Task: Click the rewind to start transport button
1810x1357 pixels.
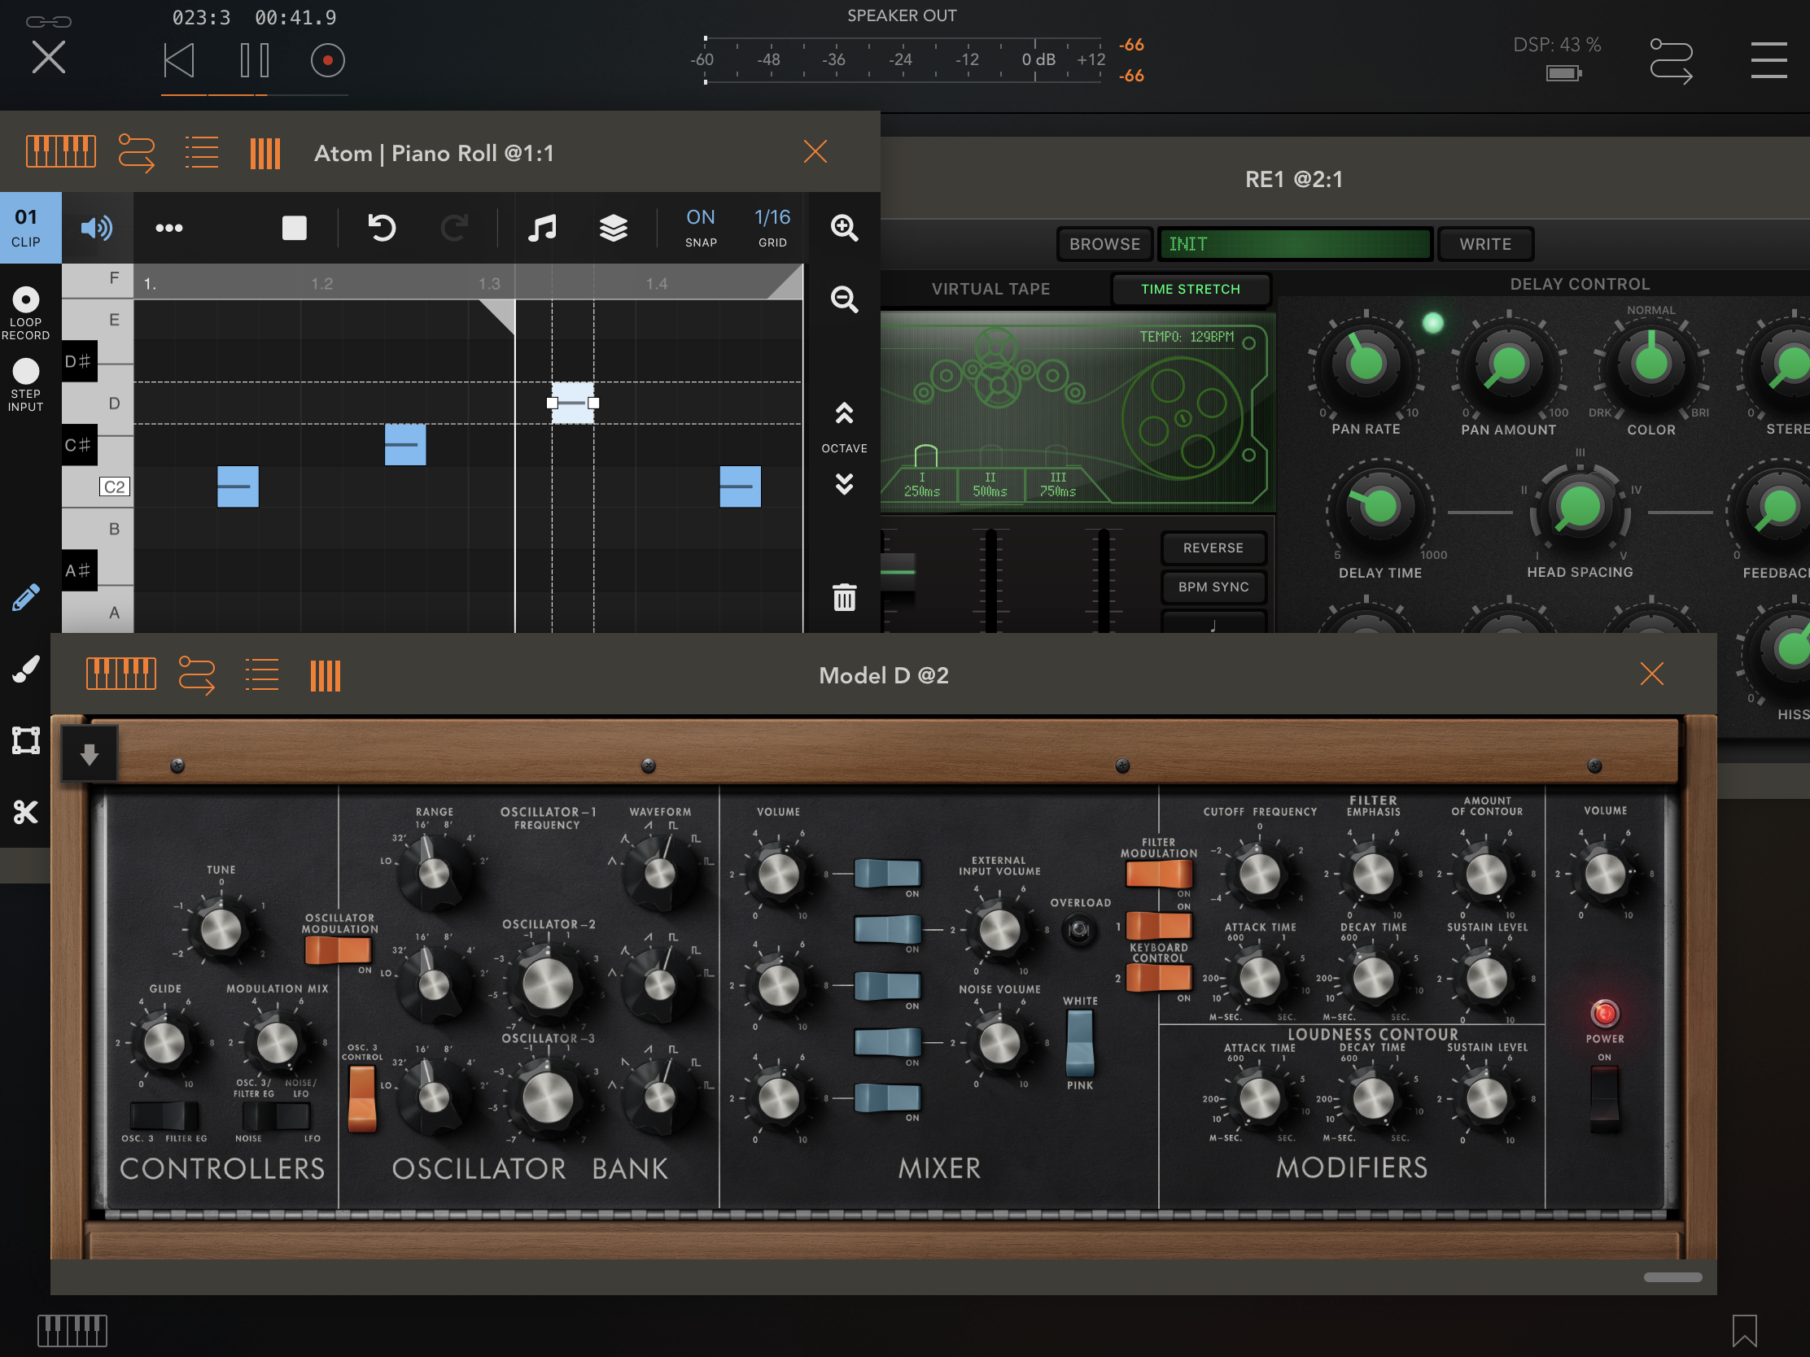Action: click(179, 60)
